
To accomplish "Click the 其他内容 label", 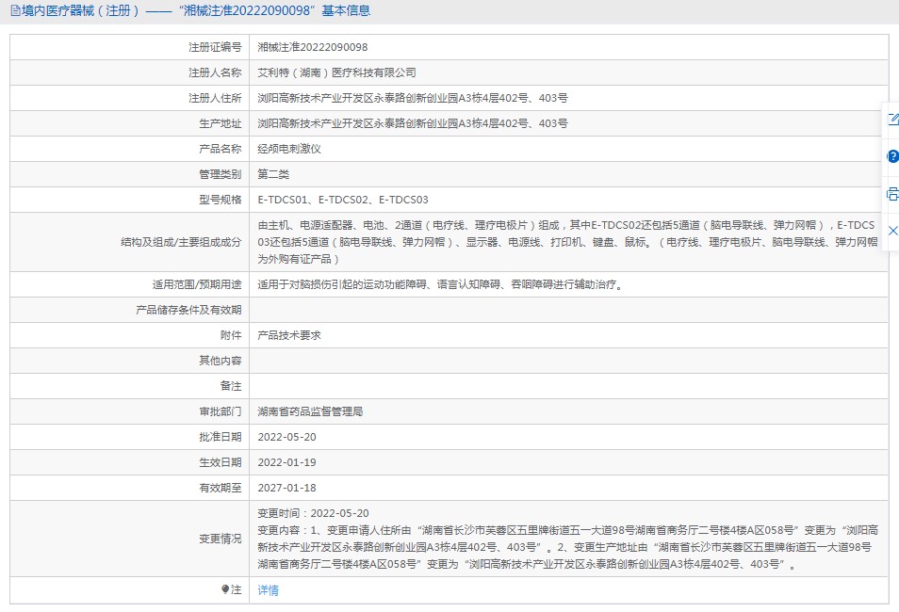I will click(x=221, y=361).
